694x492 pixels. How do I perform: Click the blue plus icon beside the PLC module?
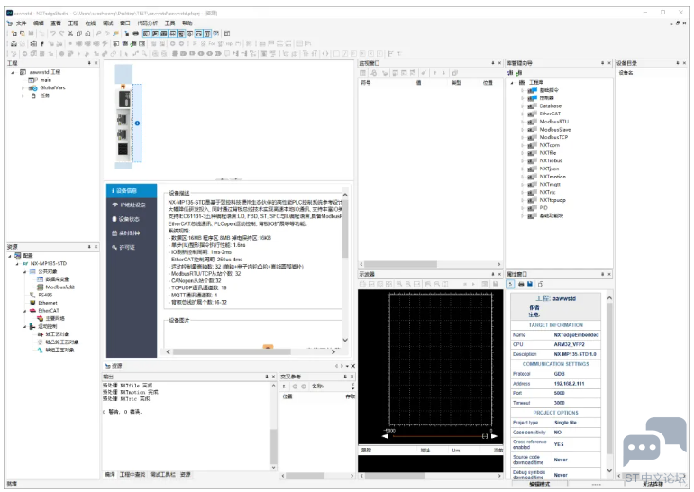[x=137, y=123]
